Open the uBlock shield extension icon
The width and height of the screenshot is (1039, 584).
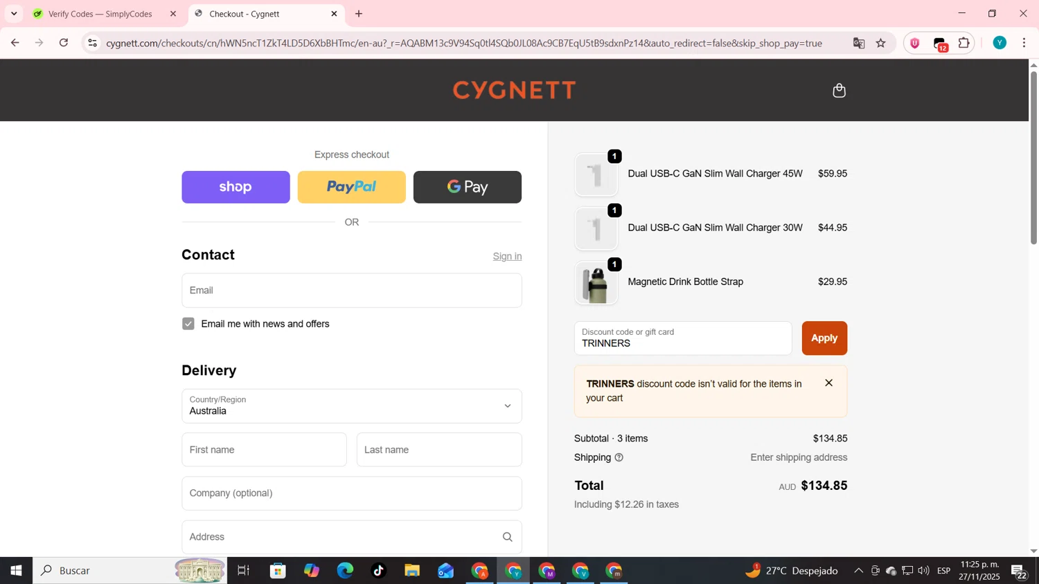(915, 43)
